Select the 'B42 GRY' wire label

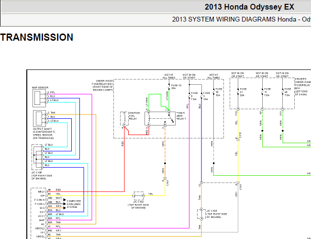(x=55, y=231)
